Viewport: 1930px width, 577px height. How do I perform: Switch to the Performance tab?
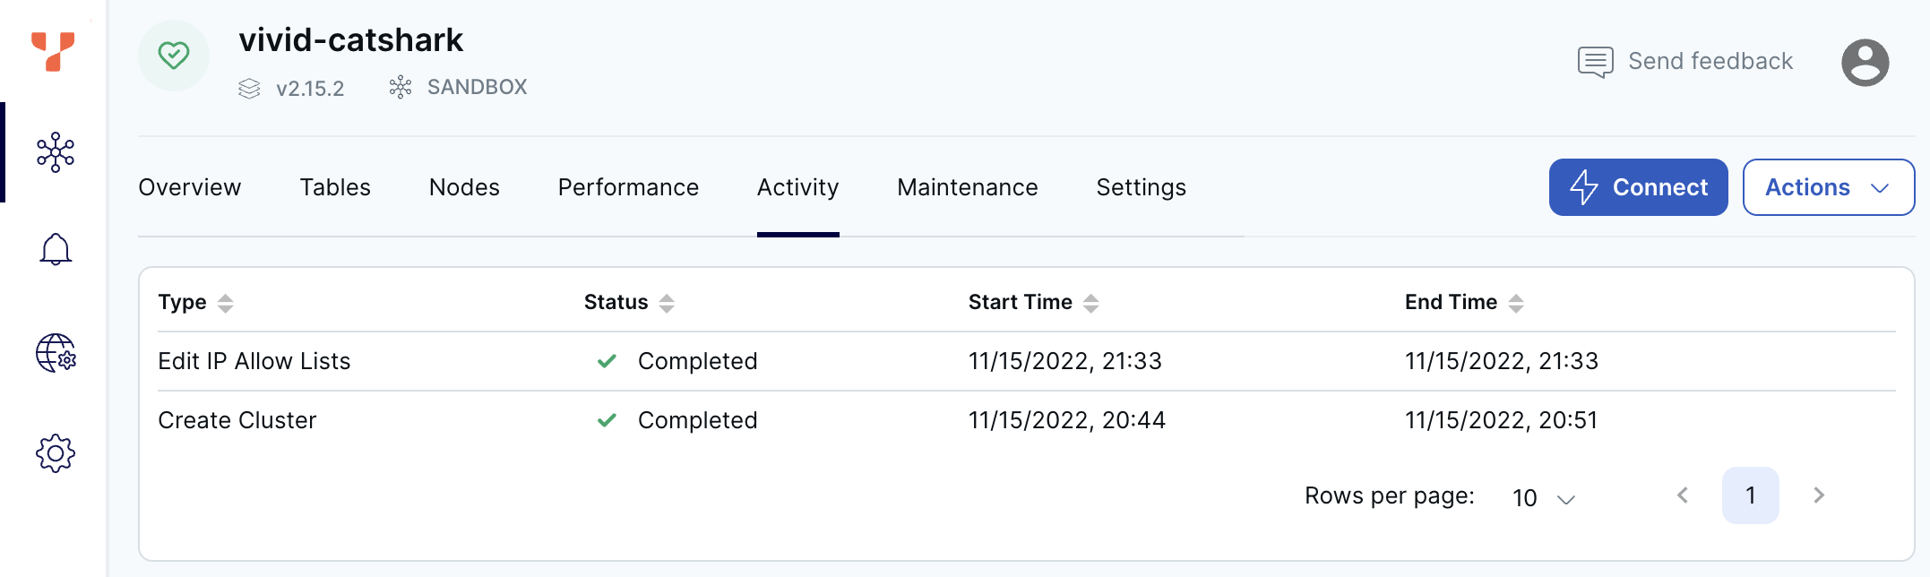[628, 187]
